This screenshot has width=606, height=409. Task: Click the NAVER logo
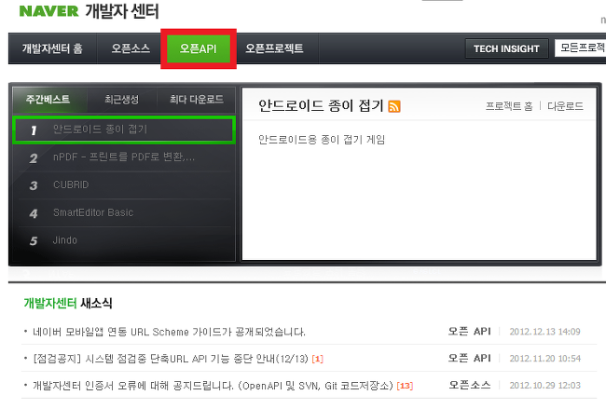coord(49,11)
